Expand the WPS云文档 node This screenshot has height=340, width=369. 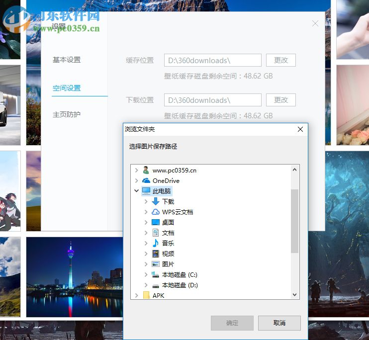(146, 212)
